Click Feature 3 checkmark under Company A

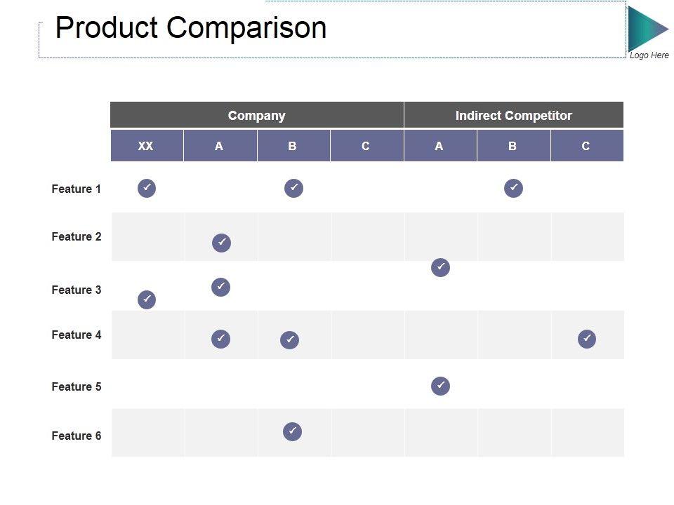click(x=220, y=287)
